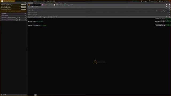The image size is (171, 96).
Task: Click the Home Screen link
Action: (135, 1)
